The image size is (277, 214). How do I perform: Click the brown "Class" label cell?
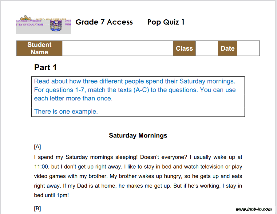coord(184,49)
